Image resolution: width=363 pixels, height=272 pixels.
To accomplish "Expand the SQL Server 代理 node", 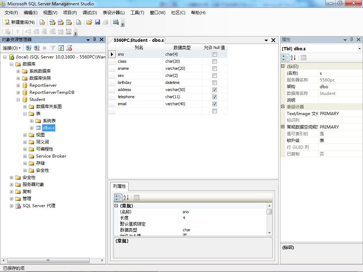I will click(x=11, y=206).
